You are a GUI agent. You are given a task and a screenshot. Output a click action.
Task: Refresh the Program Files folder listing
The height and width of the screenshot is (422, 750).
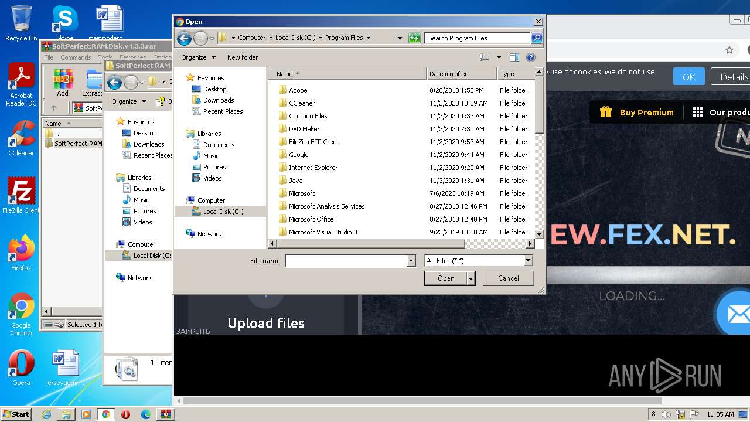(414, 38)
